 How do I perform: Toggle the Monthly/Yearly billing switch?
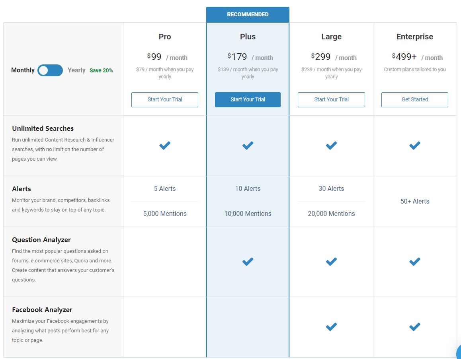[50, 70]
